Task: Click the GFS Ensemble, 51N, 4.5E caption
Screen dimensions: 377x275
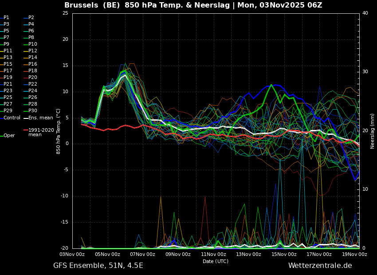Action: point(98,266)
